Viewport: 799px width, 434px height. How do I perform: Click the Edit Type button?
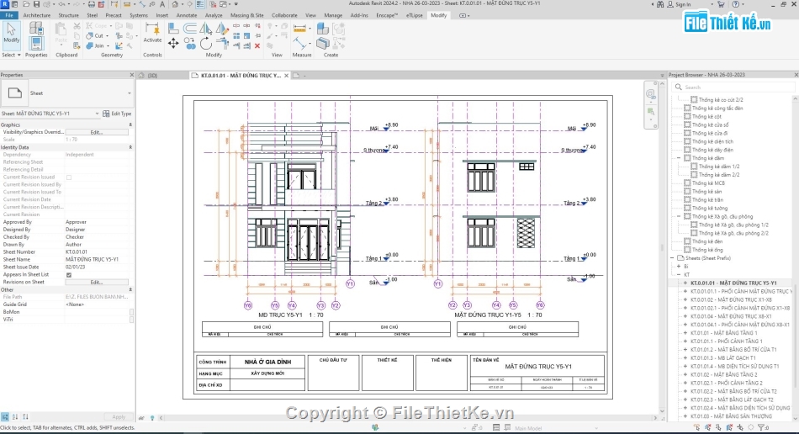117,114
